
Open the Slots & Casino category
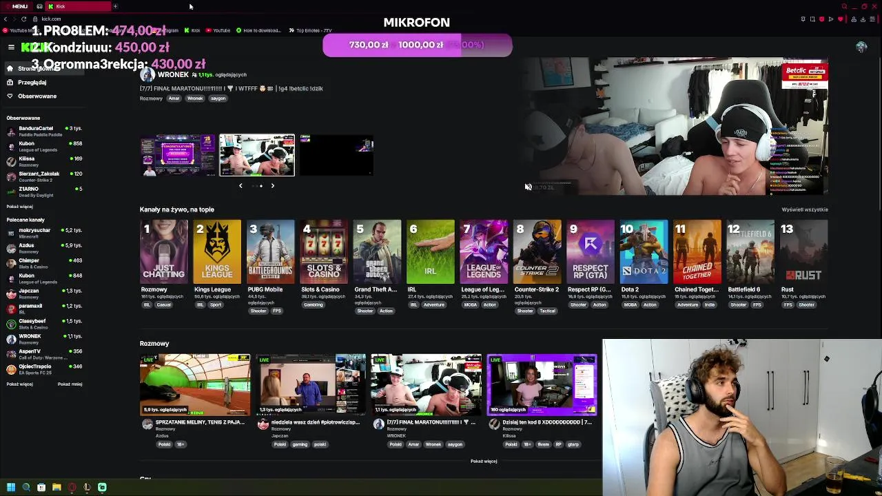click(324, 251)
